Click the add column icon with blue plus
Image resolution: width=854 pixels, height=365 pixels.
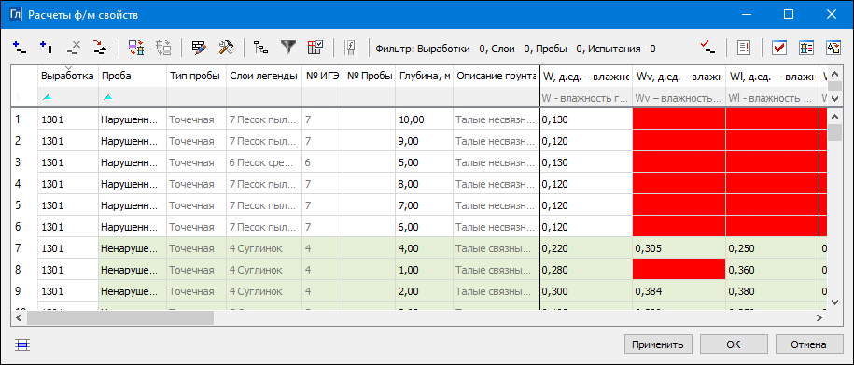coord(47,48)
